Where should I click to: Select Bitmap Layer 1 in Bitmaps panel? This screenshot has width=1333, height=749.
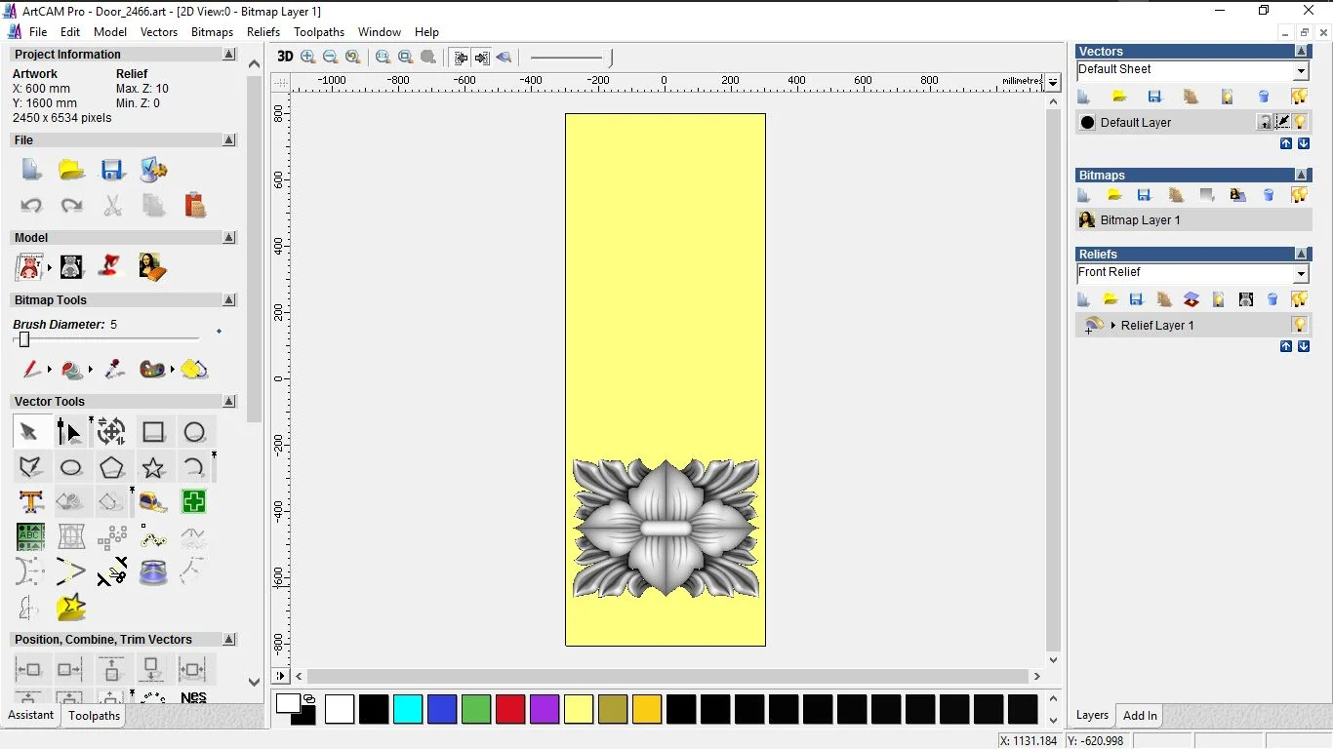(1140, 220)
